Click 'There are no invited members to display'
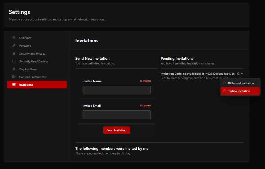Screen dimensions: 265x169 click(103, 153)
